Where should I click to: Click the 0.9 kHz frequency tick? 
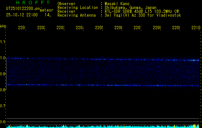(3, 74)
